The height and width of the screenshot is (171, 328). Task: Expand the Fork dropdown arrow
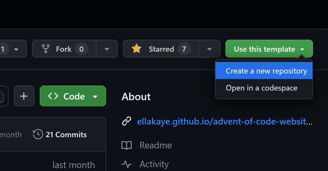click(x=107, y=49)
